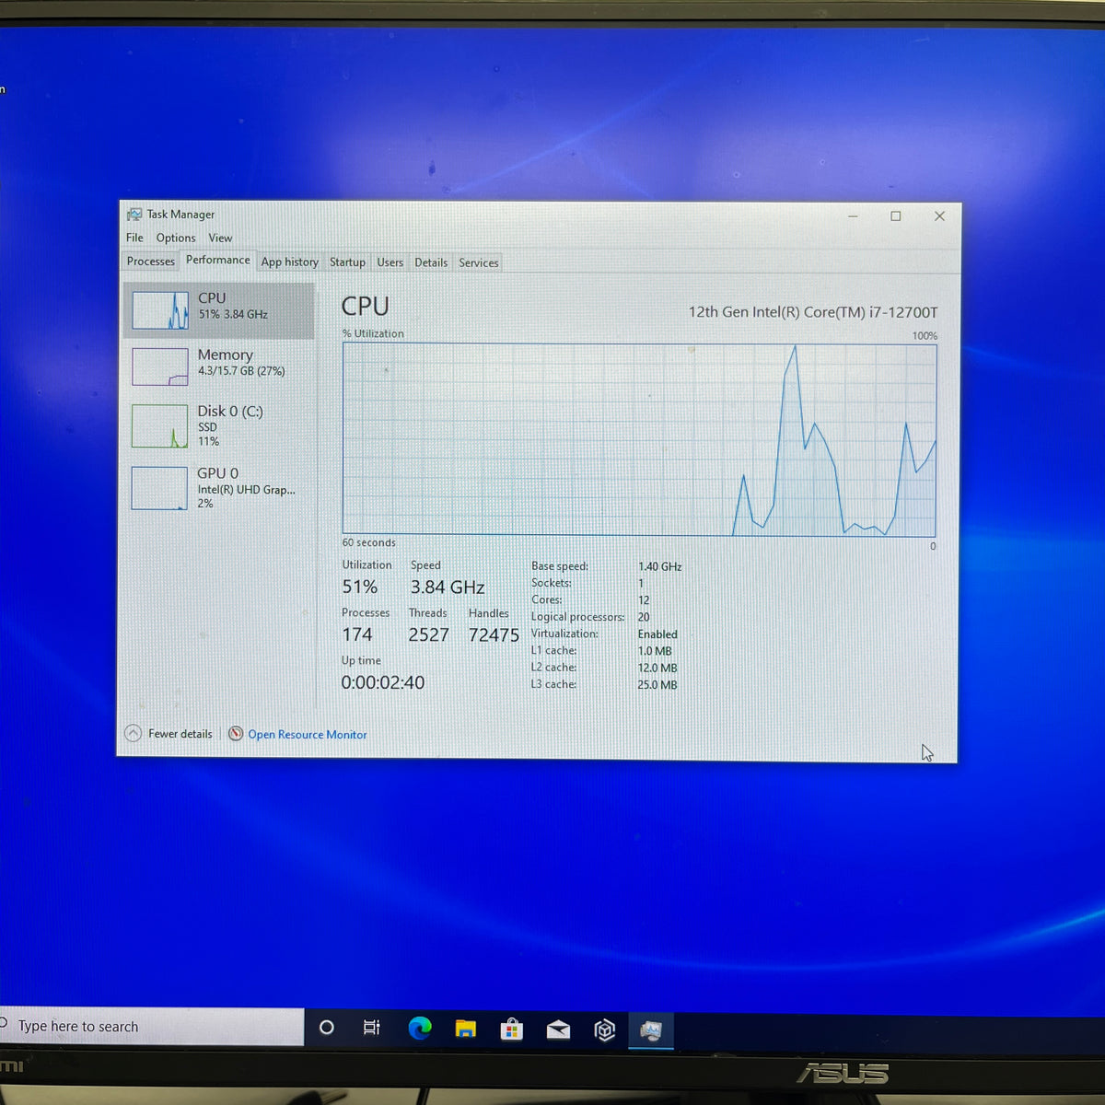Launch Microsoft Edge from the taskbar
Image resolution: width=1105 pixels, height=1105 pixels.
[x=420, y=1028]
